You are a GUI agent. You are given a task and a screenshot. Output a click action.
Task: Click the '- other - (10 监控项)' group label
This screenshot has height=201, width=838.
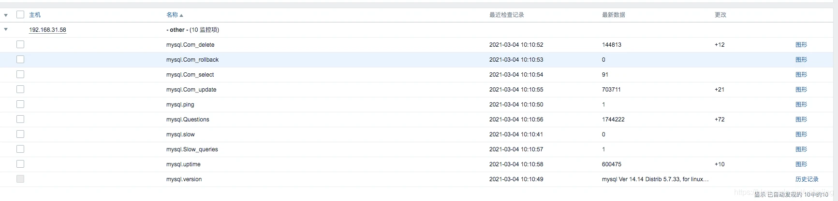point(192,30)
